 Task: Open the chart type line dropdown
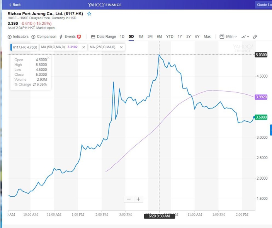245,37
